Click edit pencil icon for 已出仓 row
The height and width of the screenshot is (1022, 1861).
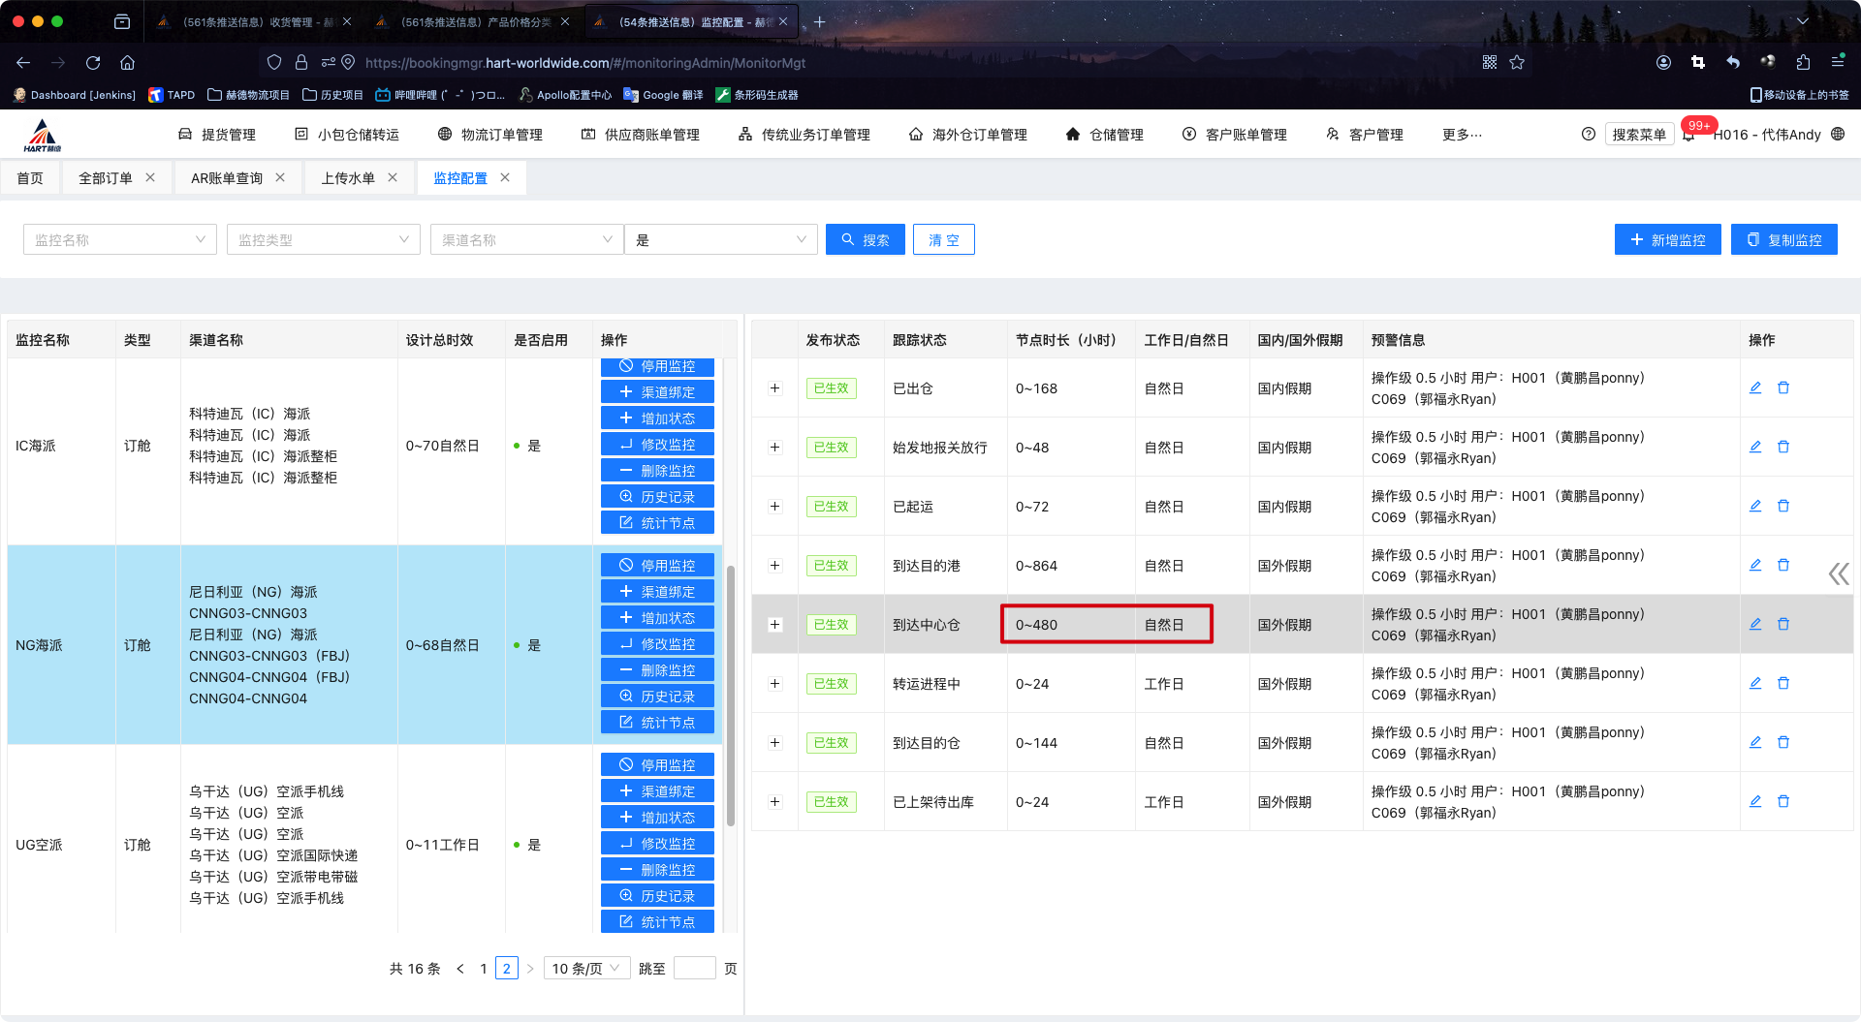coord(1754,387)
